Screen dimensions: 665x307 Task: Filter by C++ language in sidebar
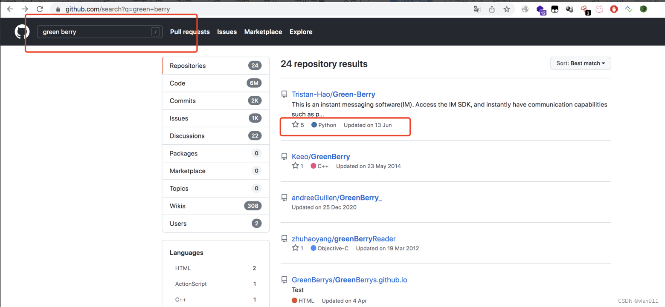click(215, 299)
